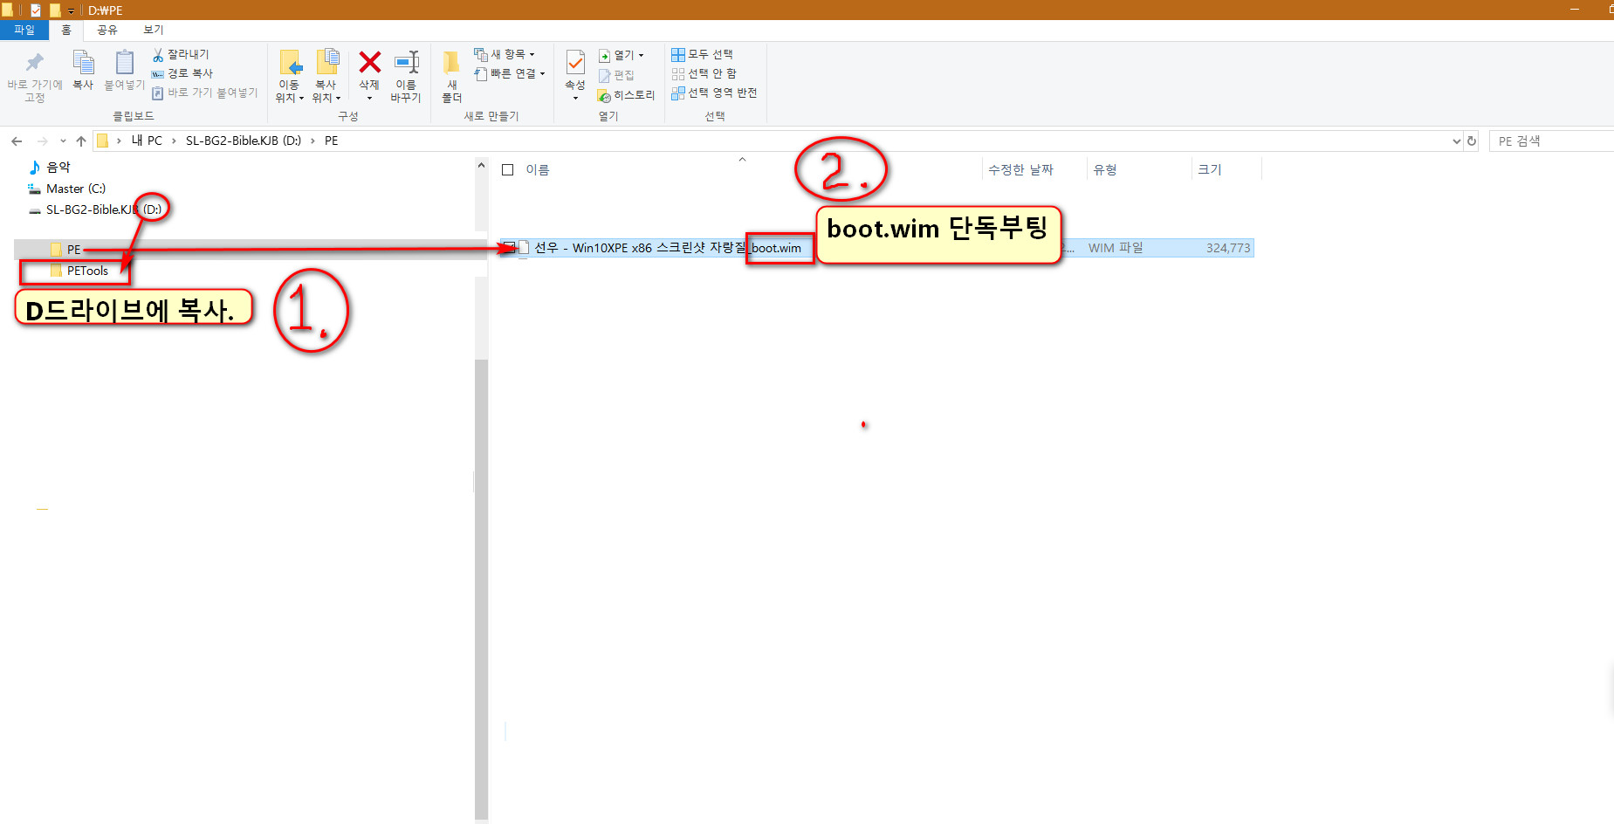
Task: Click quick access toolbar customize arrow
Action: [x=72, y=11]
